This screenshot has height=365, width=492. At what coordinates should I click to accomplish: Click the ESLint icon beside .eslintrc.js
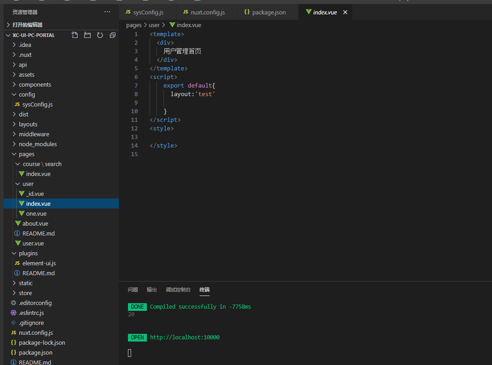click(14, 313)
